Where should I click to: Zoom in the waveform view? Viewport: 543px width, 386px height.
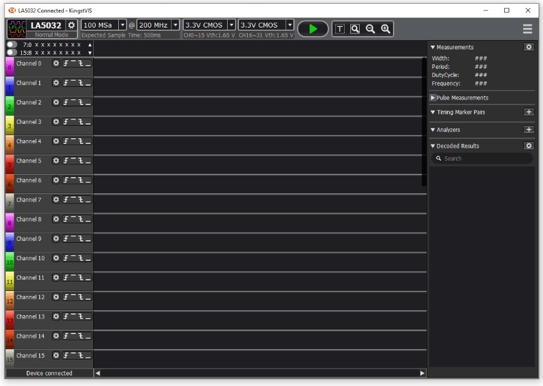(385, 29)
